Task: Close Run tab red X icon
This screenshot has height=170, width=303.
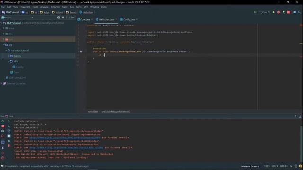Action: click(x=3, y=153)
